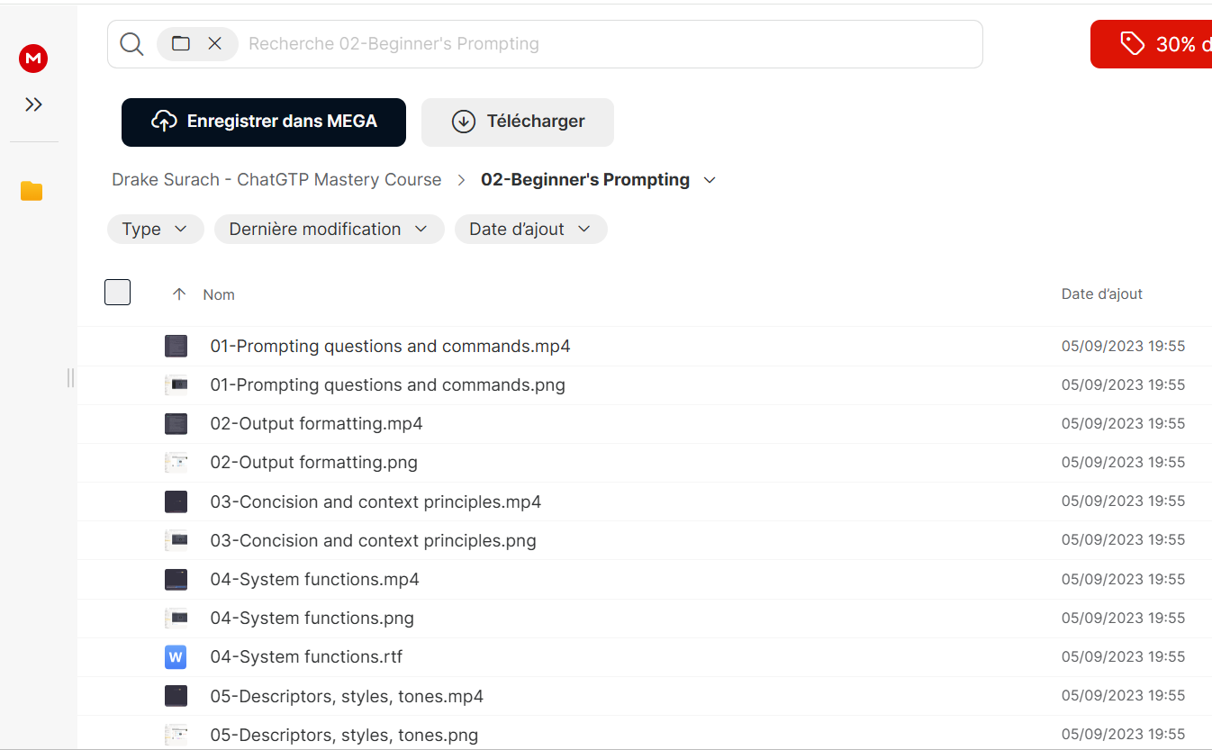Click the folder filter icon inside the search bar
This screenshot has width=1212, height=750.
coord(181,42)
